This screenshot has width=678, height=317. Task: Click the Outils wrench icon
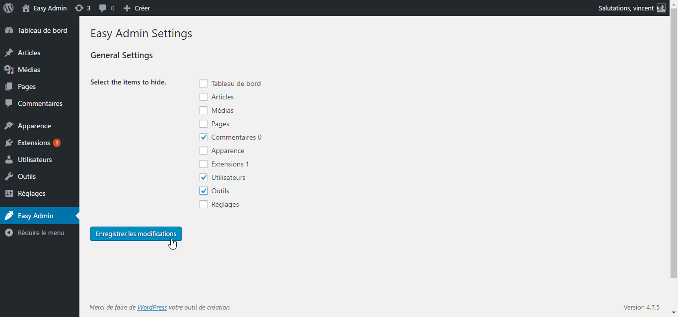(x=9, y=176)
